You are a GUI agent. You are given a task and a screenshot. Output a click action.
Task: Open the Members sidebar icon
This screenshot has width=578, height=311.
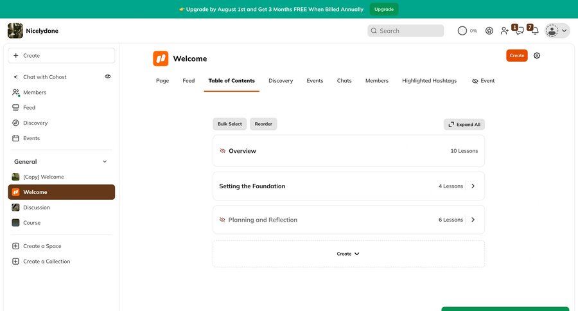click(16, 93)
